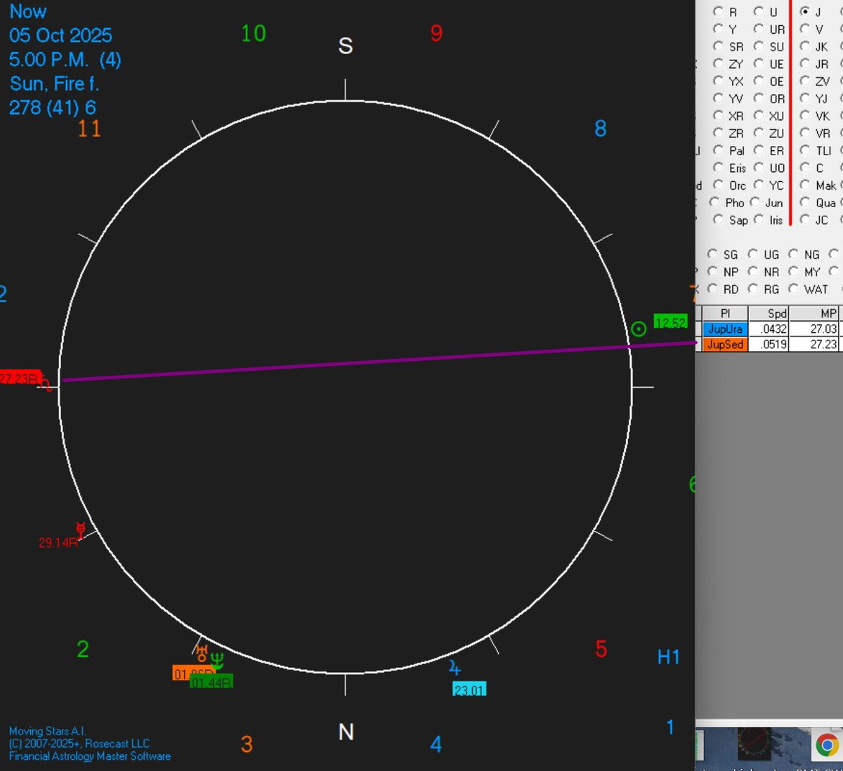Select the Sap radio button
843x771 pixels.
pos(718,219)
